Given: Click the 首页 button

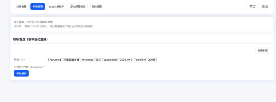Looking at the screenshot, I should 252,7.
